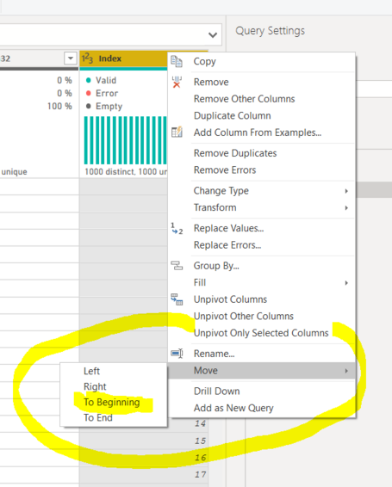Open the Change Type menu entry

pyautogui.click(x=261, y=191)
